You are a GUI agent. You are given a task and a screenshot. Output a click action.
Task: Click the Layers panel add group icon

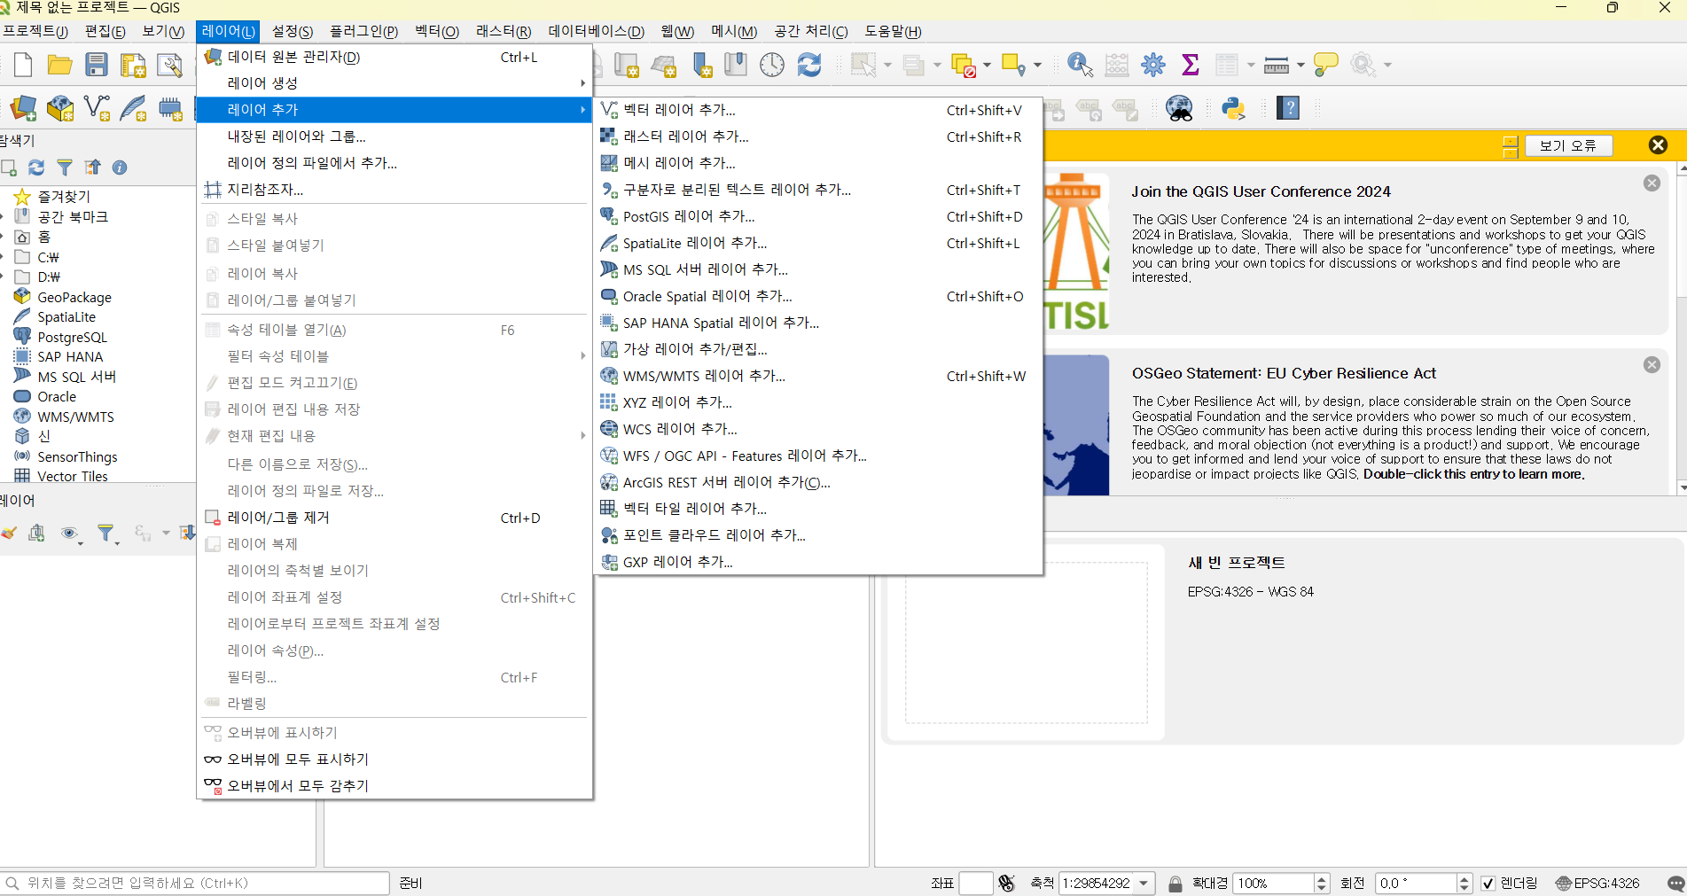pos(36,533)
